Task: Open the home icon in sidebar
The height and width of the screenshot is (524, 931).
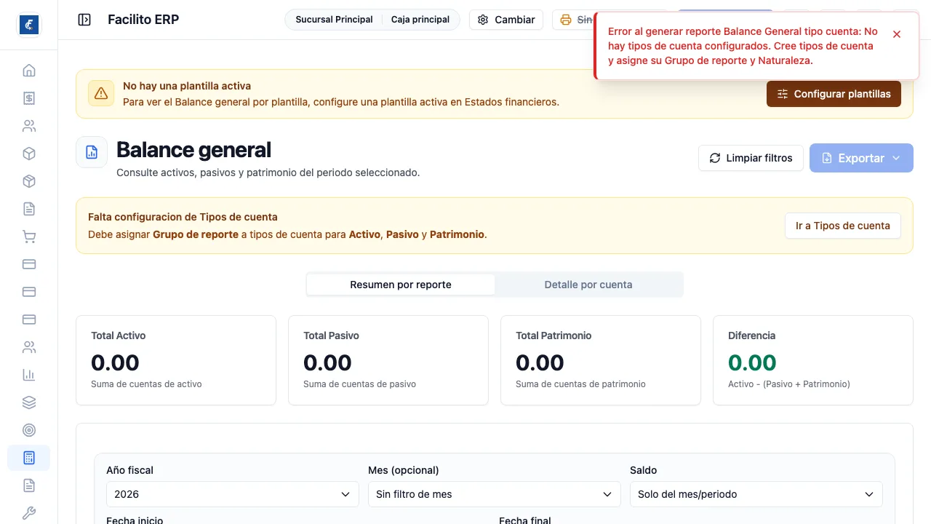Action: coord(29,71)
